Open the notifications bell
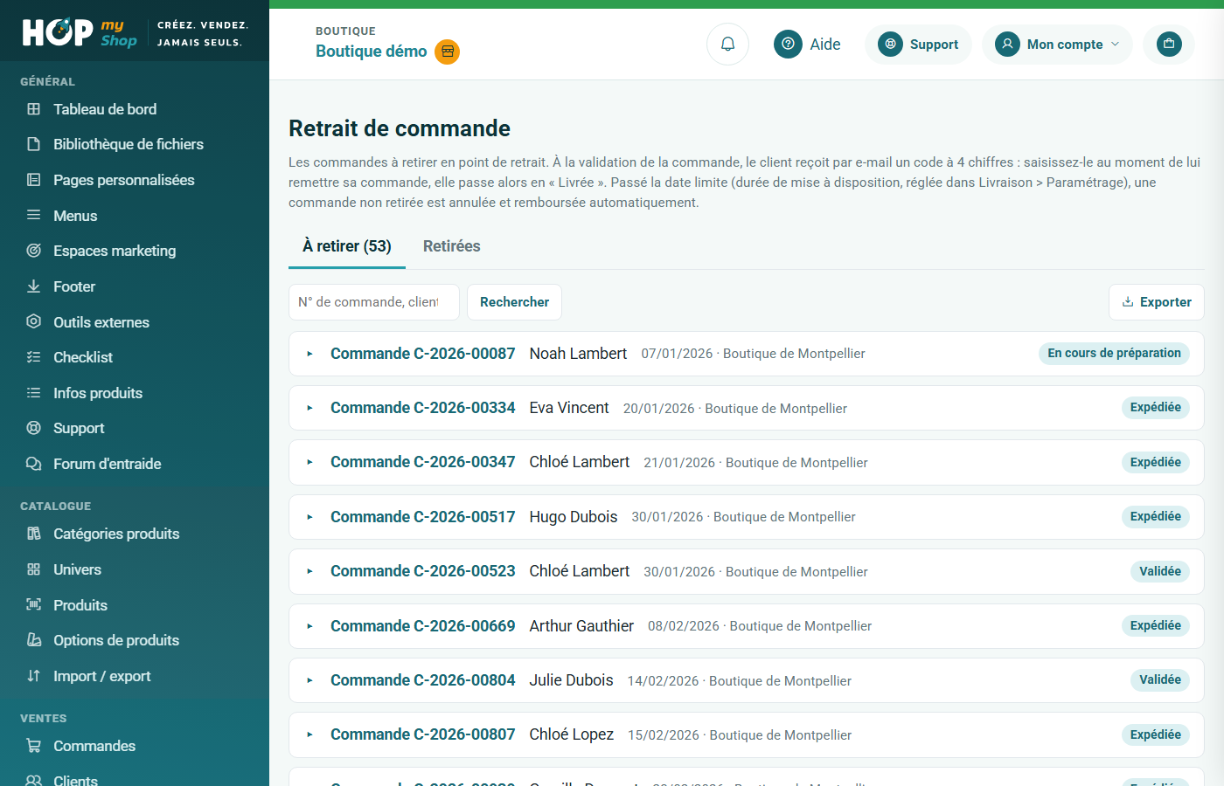This screenshot has width=1224, height=786. coord(727,44)
